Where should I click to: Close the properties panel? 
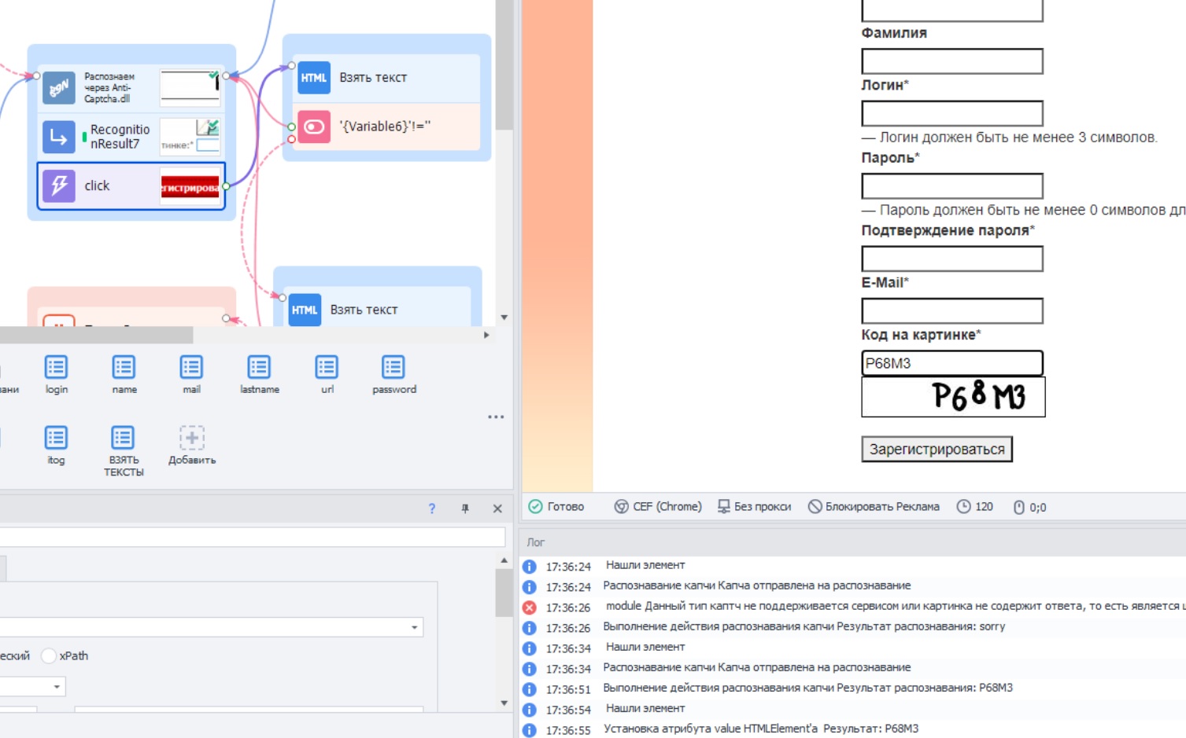coord(497,509)
